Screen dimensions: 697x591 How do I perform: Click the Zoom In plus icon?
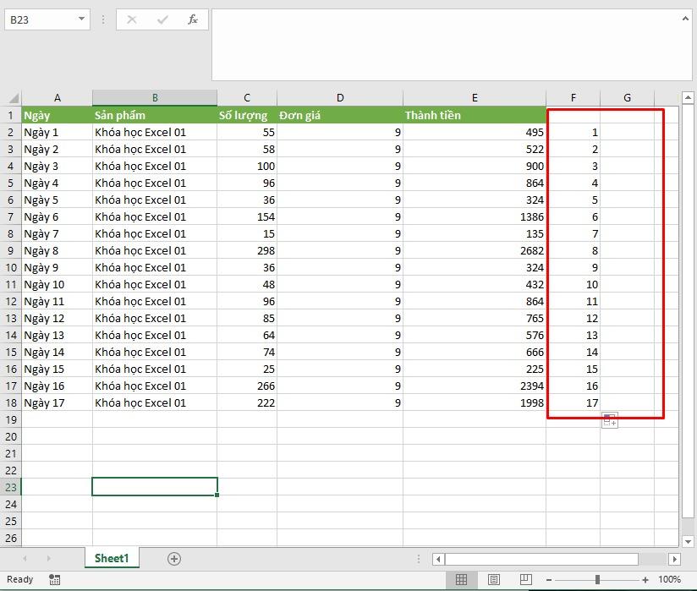646,579
